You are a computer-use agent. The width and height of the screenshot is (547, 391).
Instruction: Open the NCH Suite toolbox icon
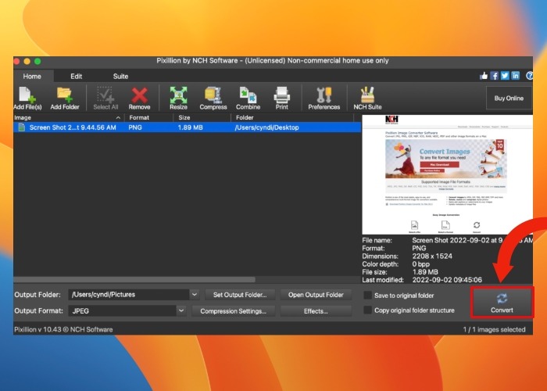[367, 98]
